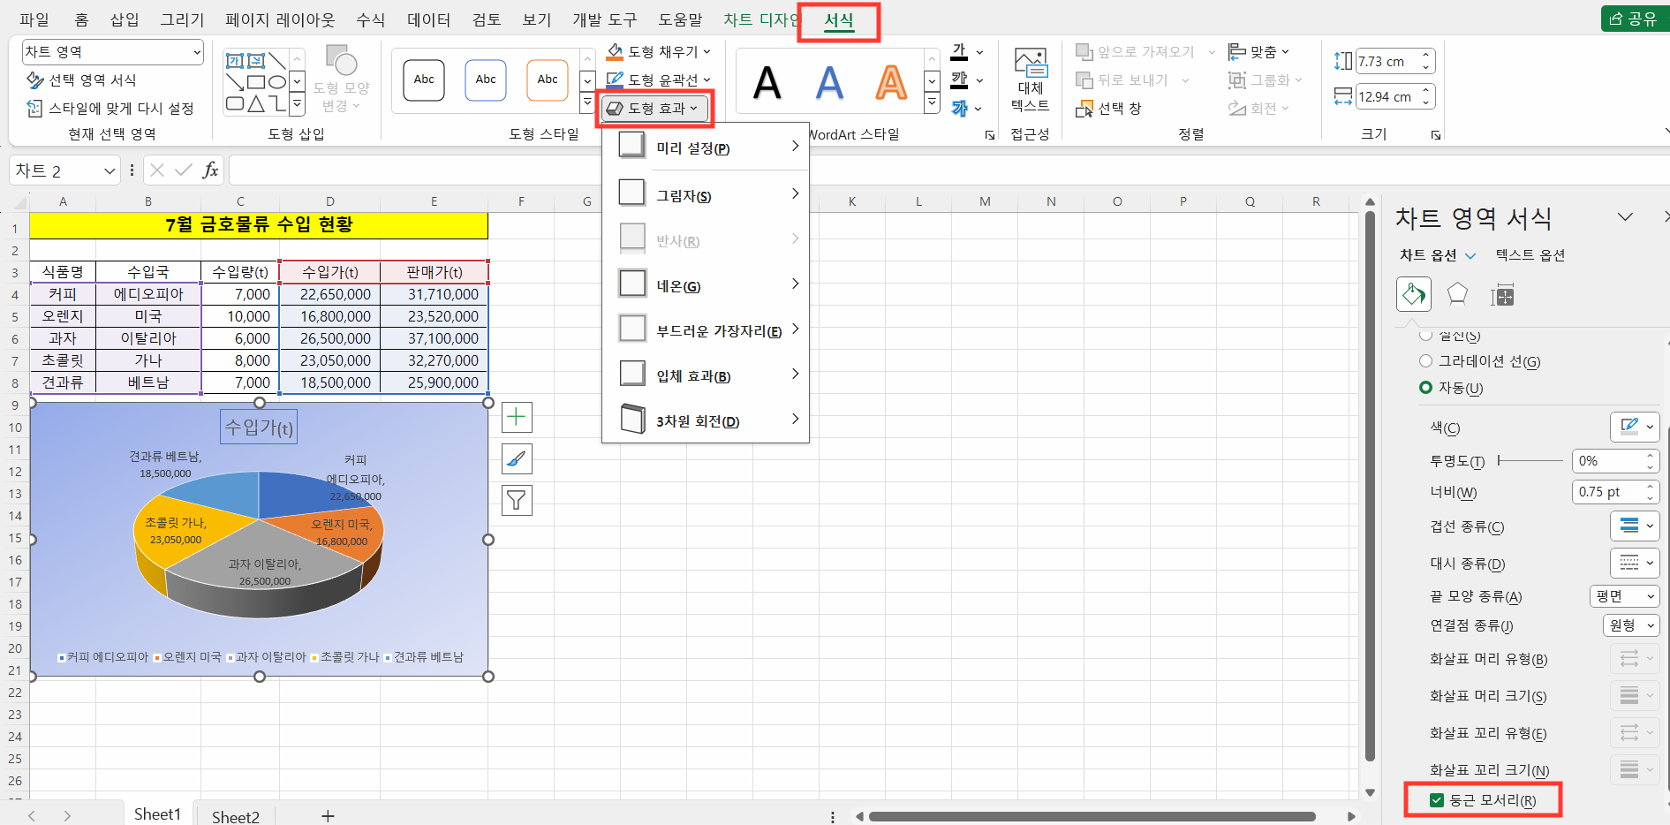The height and width of the screenshot is (825, 1670).
Task: Switch to 텍스트 옵션 in format pane
Action: point(1530,255)
